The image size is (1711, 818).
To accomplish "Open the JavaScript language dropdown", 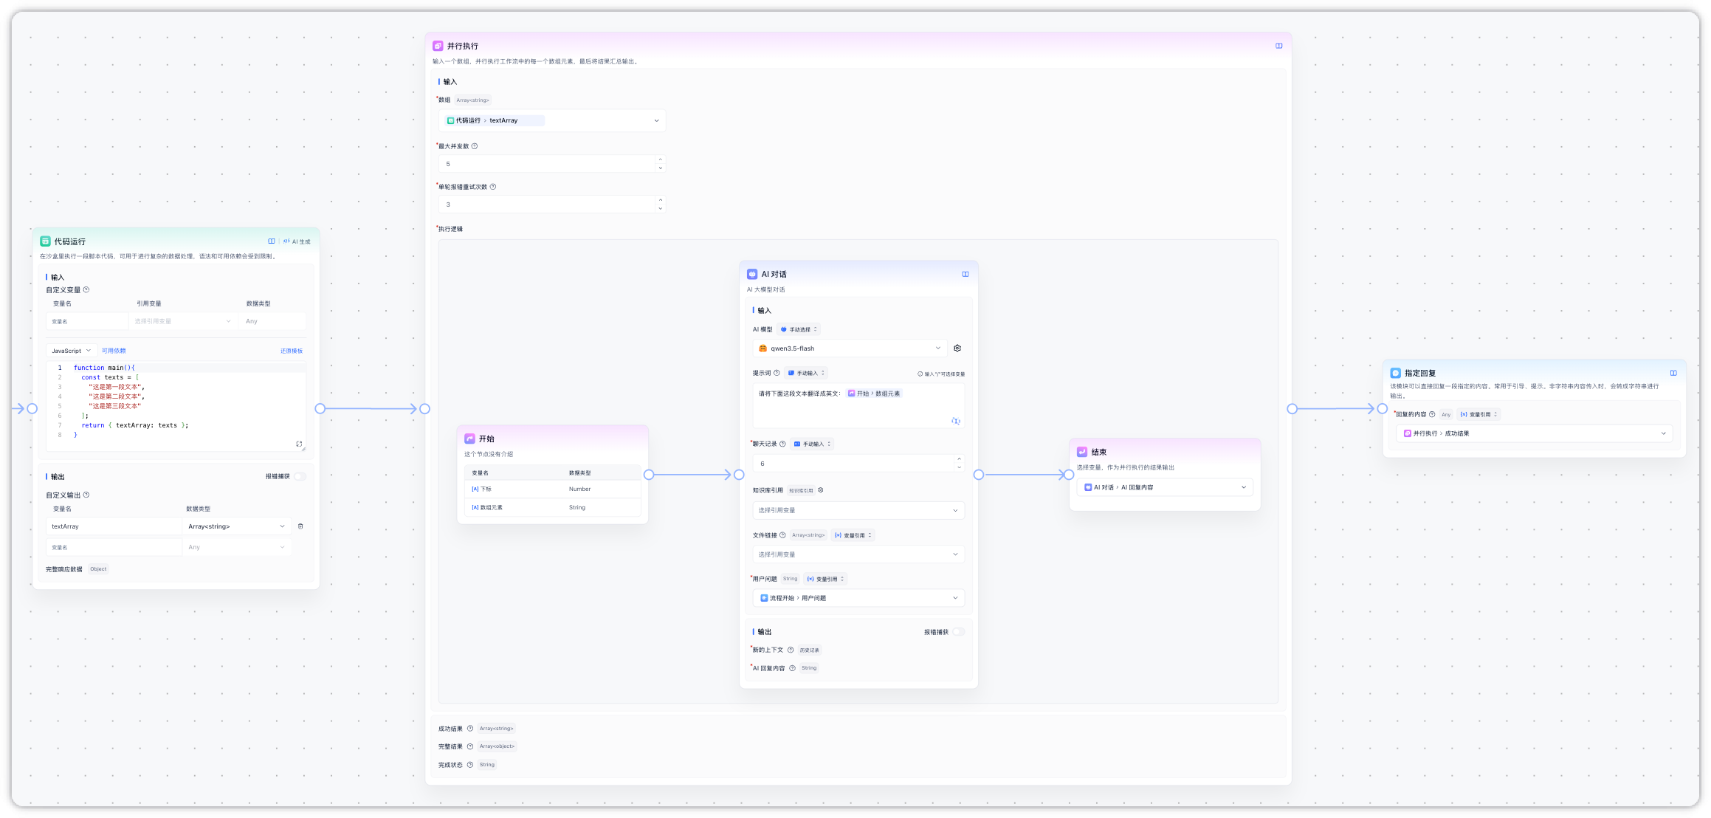I will coord(72,351).
